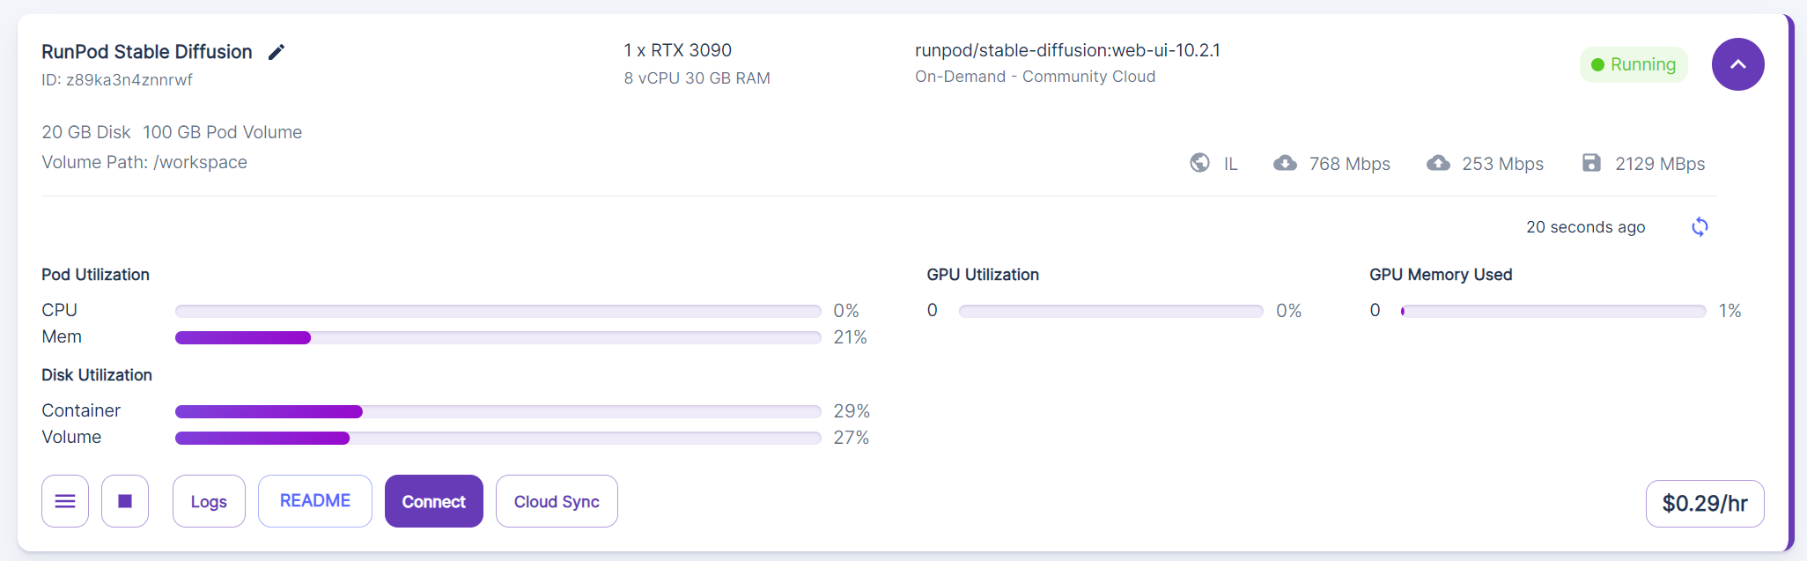The height and width of the screenshot is (561, 1807).
Task: Click the Volume disk utilization bar
Action: tap(498, 438)
